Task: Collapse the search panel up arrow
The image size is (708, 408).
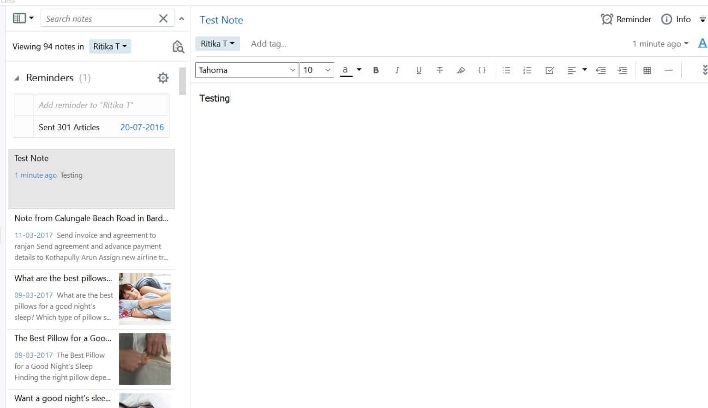Action: coord(181,19)
